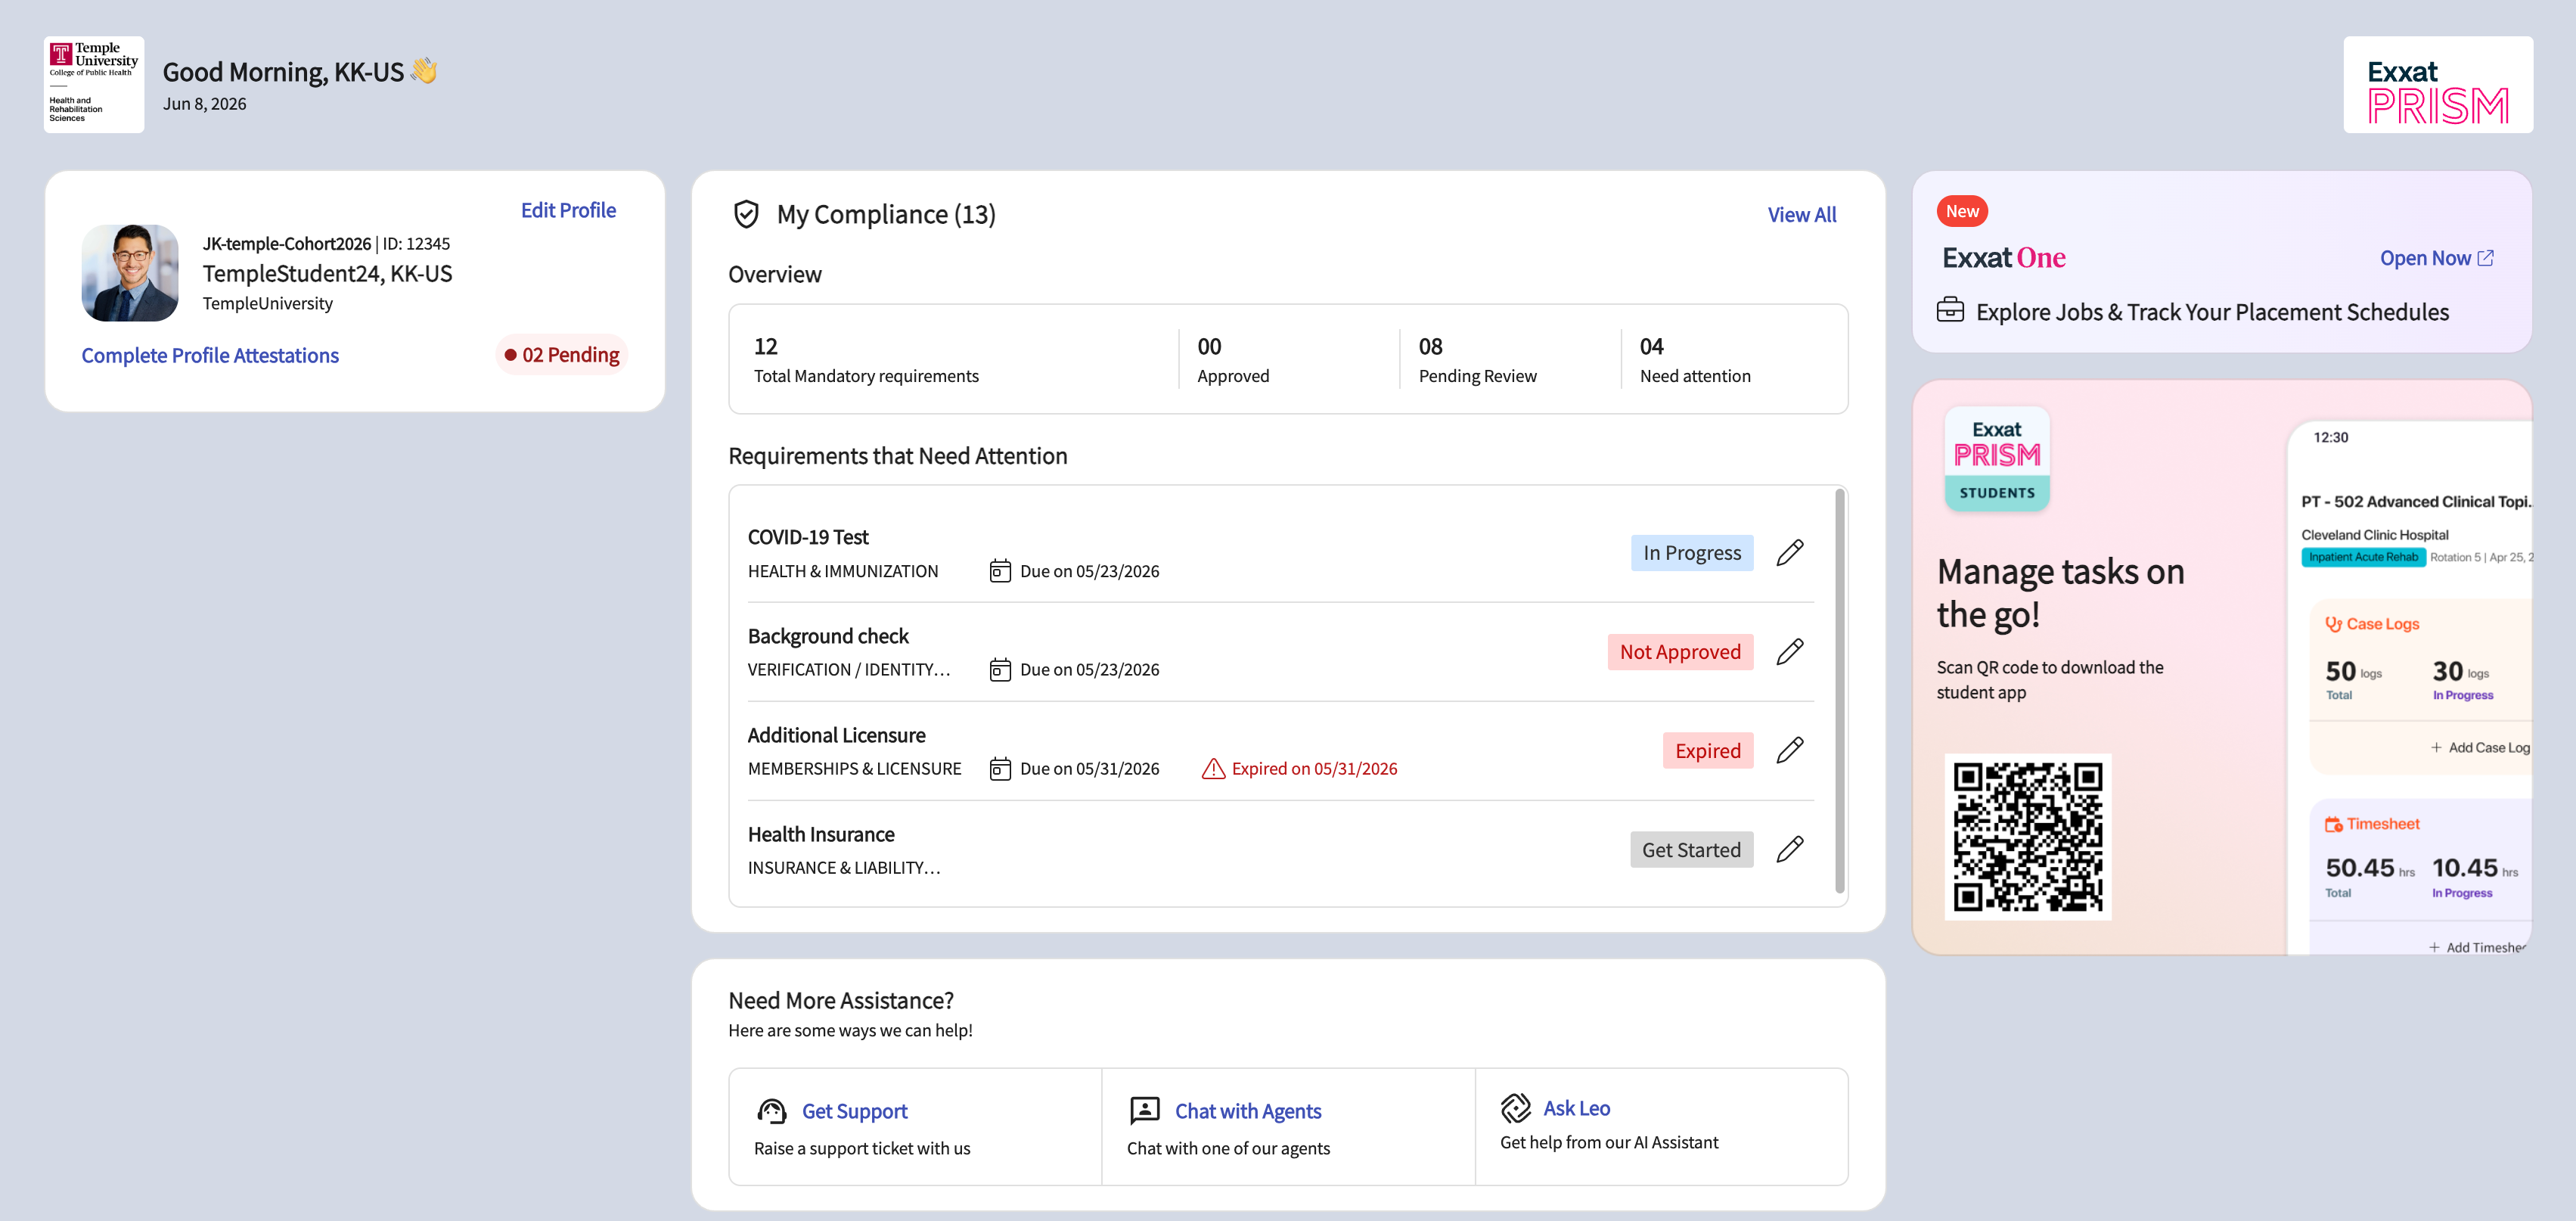This screenshot has width=2576, height=1221.
Task: Click the Additional Licensure edit pencil icon
Action: pyautogui.click(x=1790, y=750)
